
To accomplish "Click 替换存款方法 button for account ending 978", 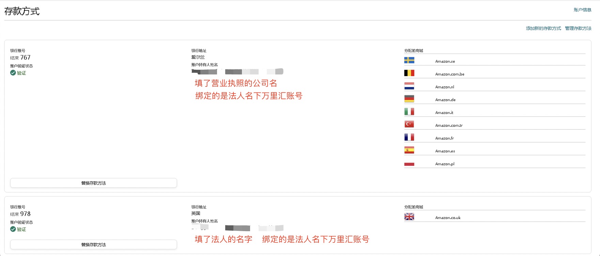I will pyautogui.click(x=93, y=244).
